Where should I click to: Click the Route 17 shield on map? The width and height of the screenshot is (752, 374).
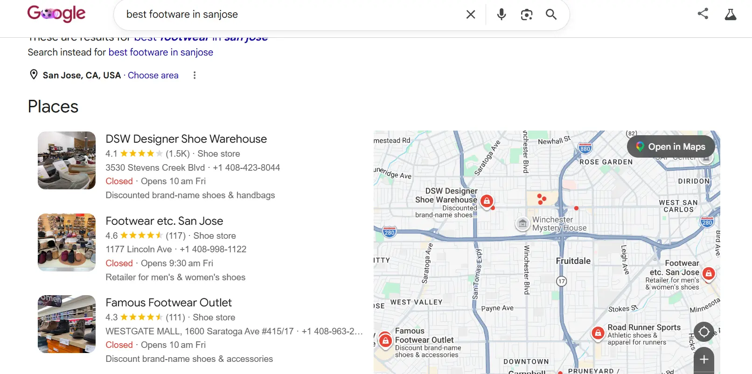pyautogui.click(x=561, y=281)
